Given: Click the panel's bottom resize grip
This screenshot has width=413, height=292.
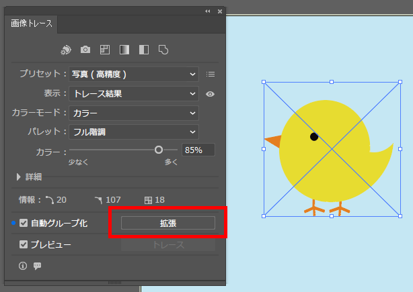Looking at the screenshot, I should 115,283.
